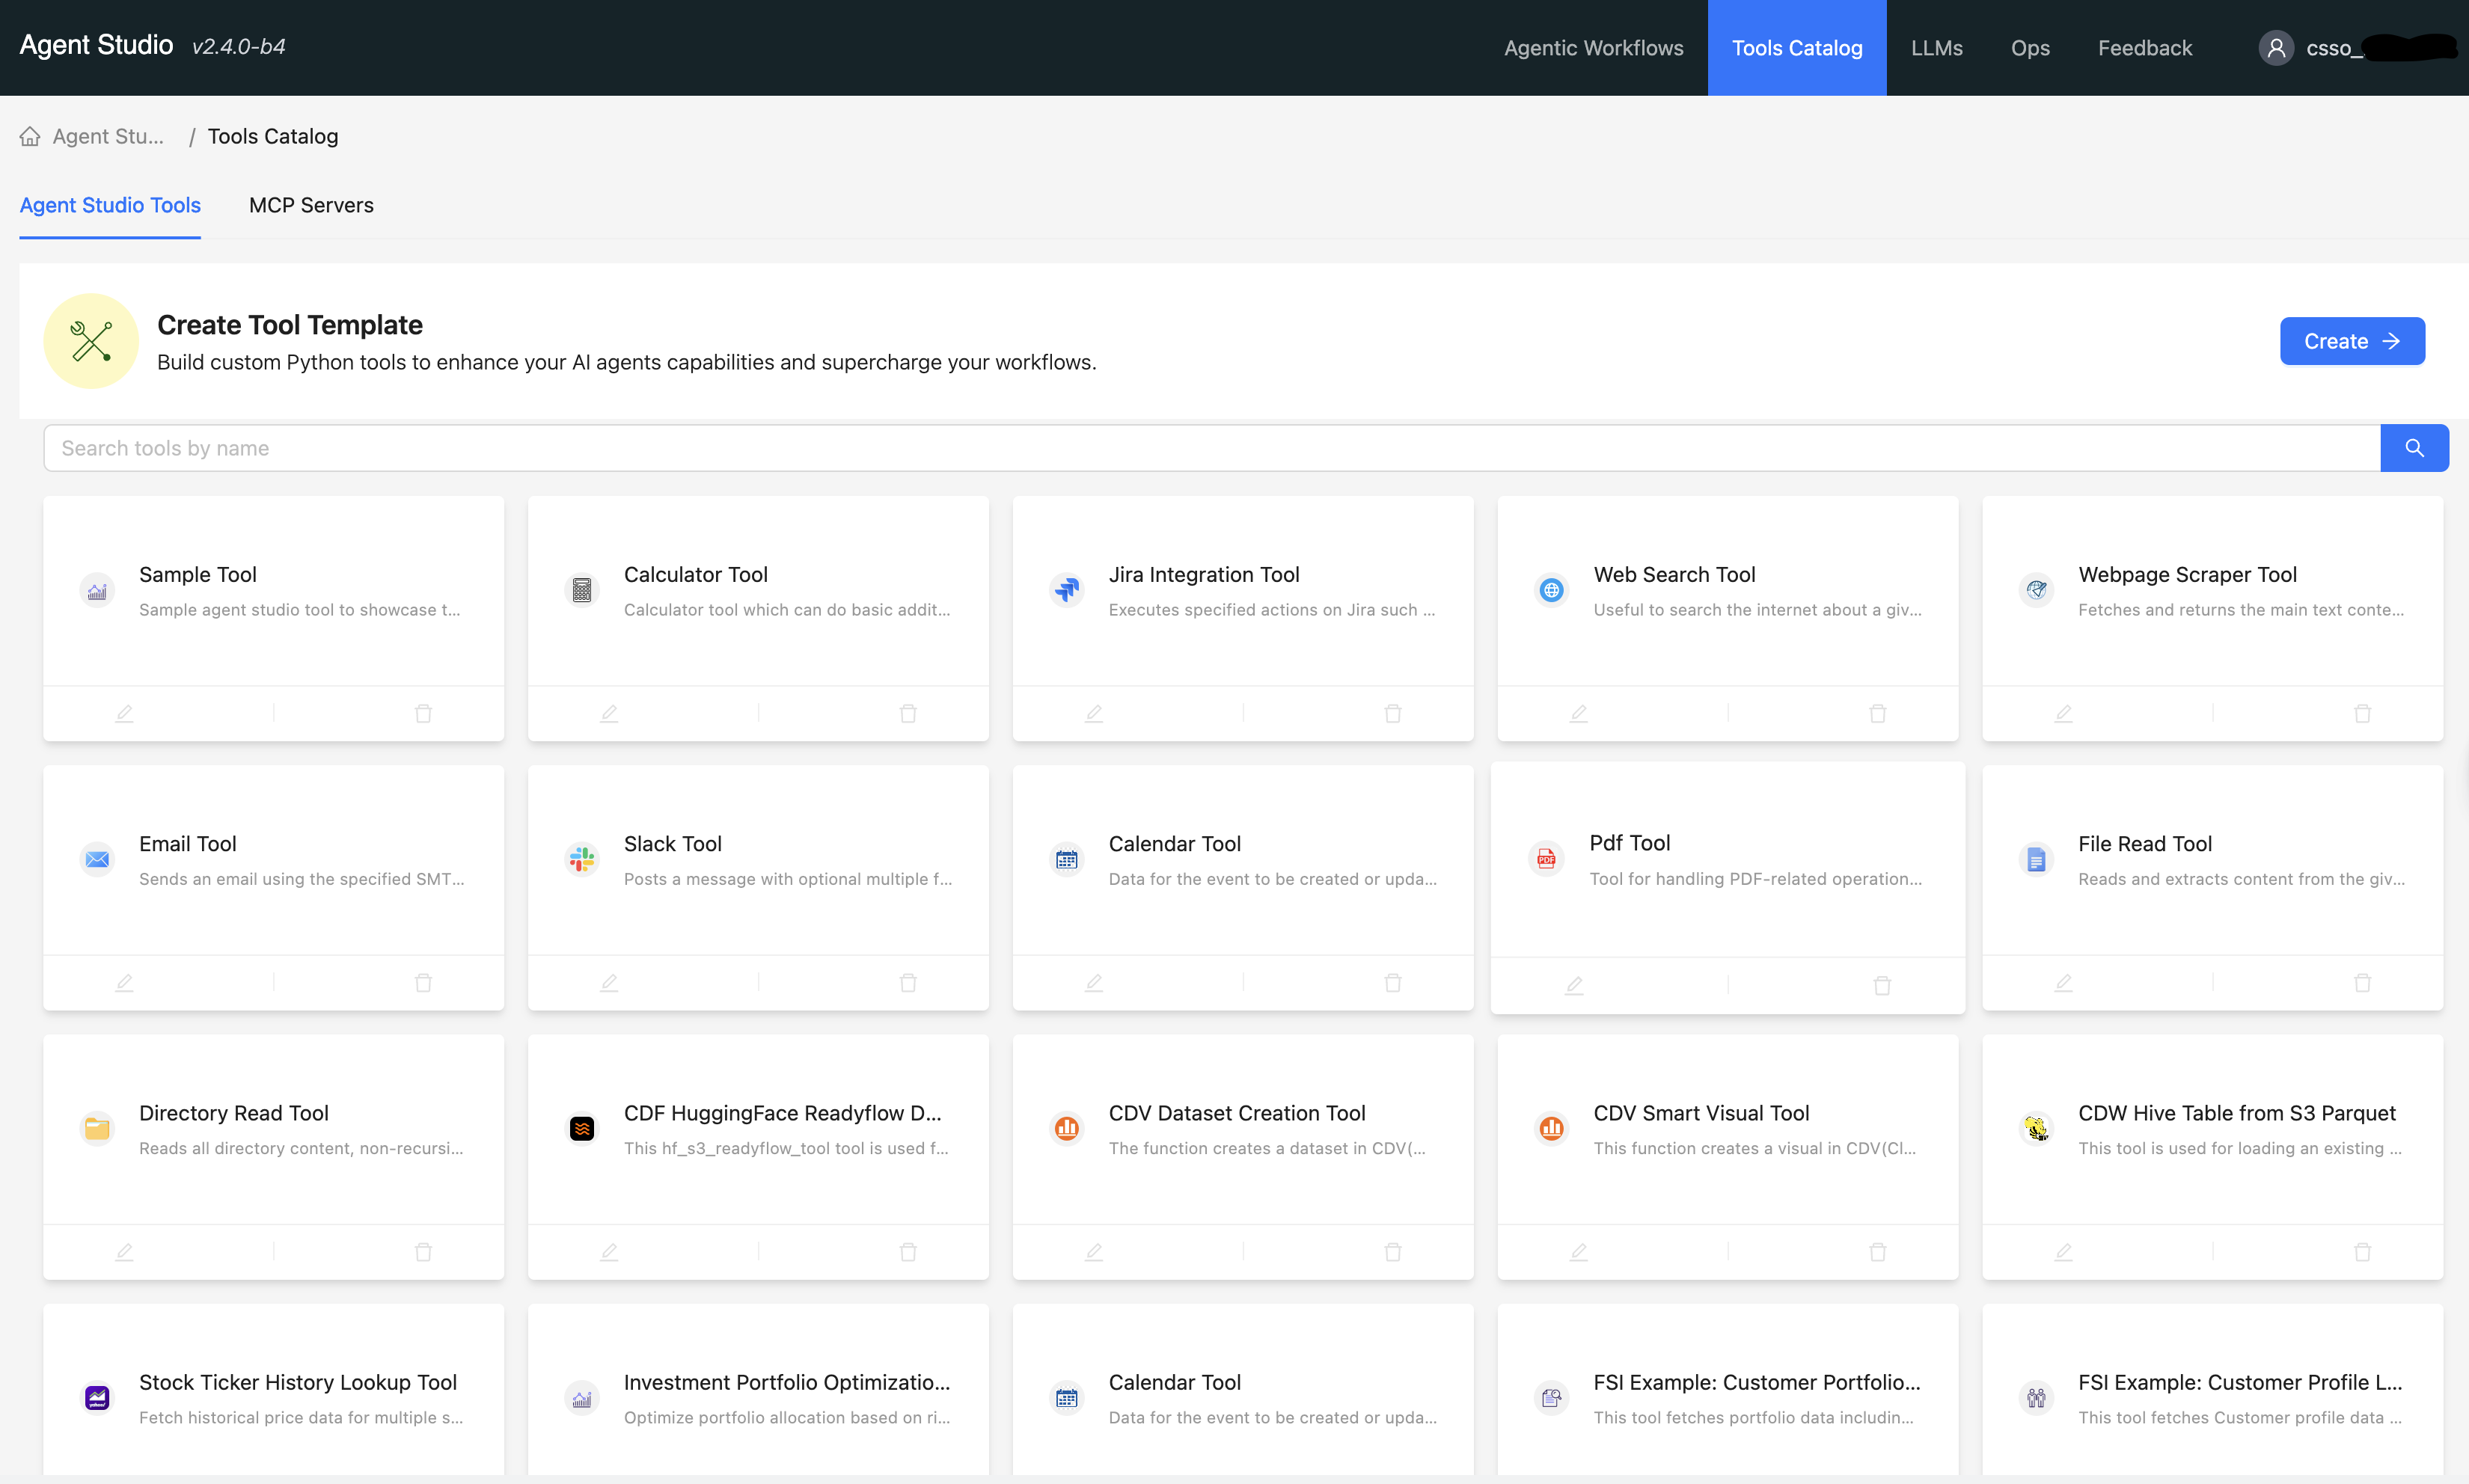Edit the CDV Smart Visual Tool card

coord(1578,1251)
